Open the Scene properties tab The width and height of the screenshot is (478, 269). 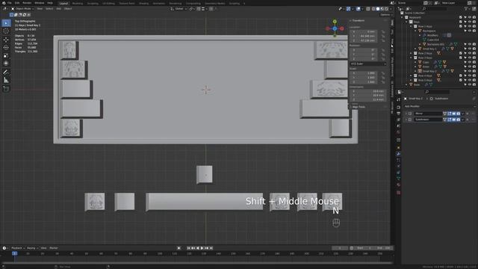pos(398,126)
